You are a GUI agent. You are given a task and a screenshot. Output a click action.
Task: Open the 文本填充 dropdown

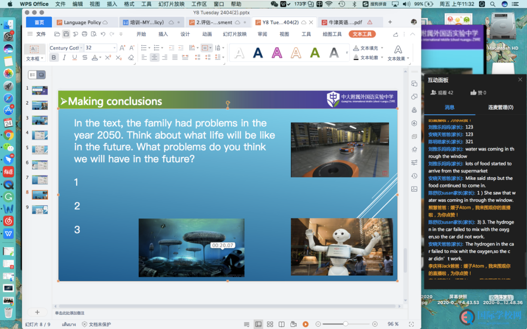pos(382,48)
